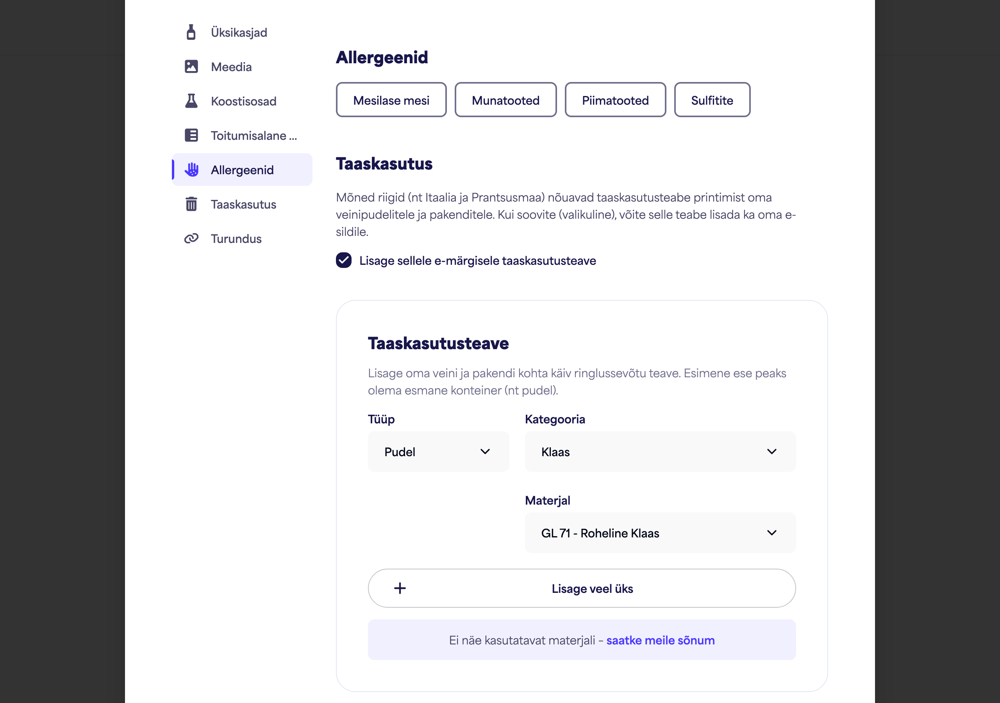Expand the Kategooria dropdown showing Klaas
Viewport: 1000px width, 703px height.
(x=660, y=452)
